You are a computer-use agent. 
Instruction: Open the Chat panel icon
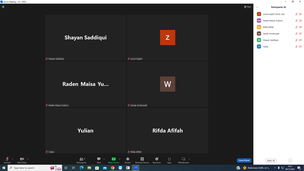99,159
